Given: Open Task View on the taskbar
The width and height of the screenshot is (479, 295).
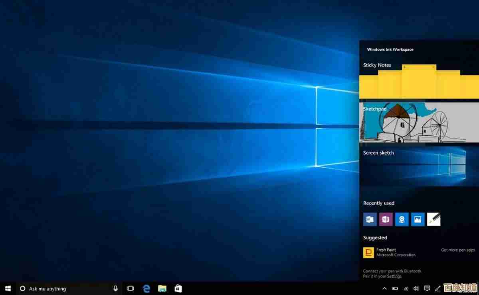Looking at the screenshot, I should coord(130,289).
